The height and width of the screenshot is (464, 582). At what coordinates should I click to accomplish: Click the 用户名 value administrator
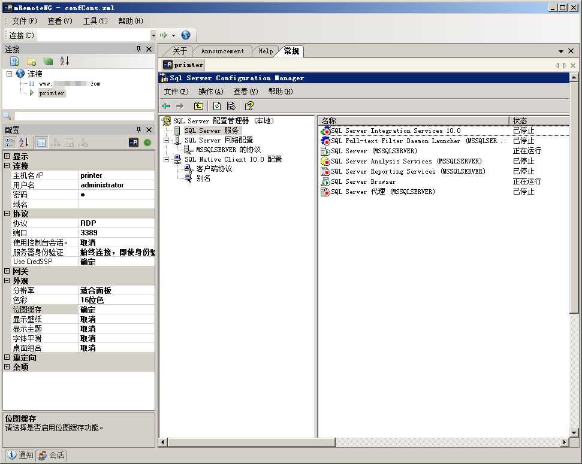click(116, 185)
